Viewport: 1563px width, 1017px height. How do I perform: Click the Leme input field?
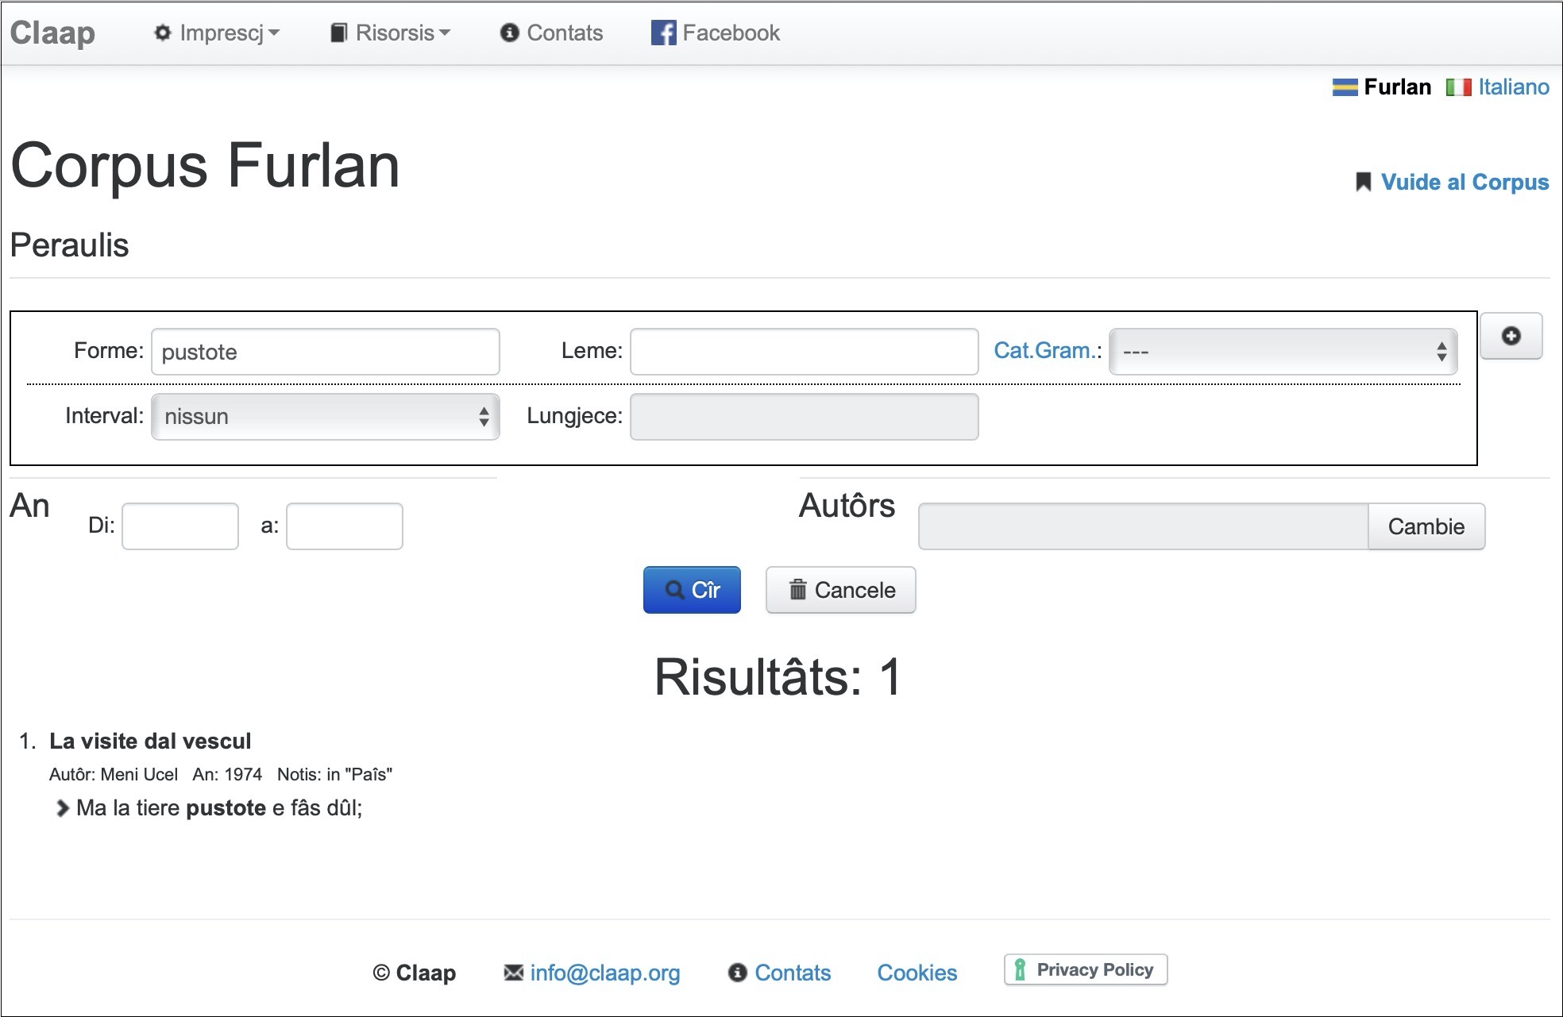(x=804, y=352)
